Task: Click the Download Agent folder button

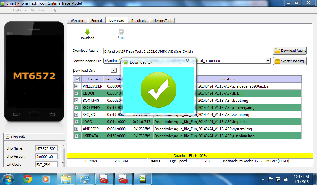Action: (290, 51)
